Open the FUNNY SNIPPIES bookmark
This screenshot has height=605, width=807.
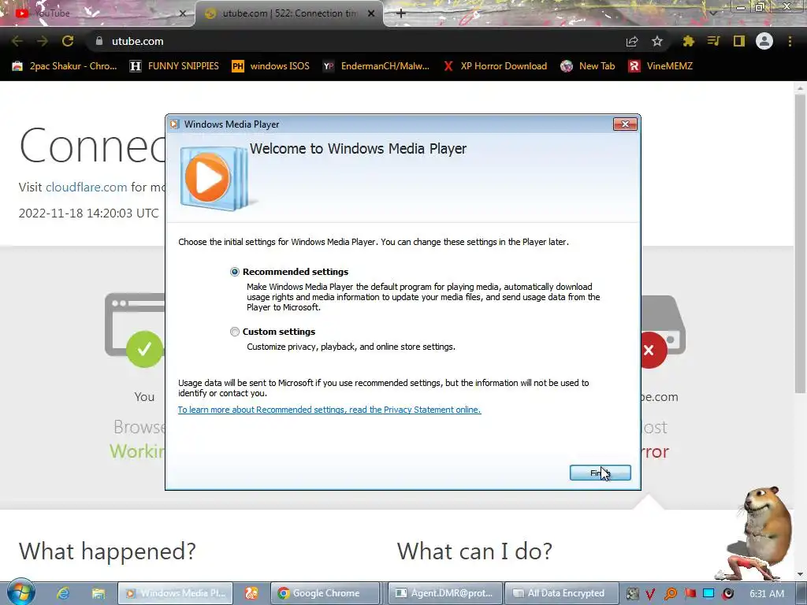pyautogui.click(x=174, y=66)
